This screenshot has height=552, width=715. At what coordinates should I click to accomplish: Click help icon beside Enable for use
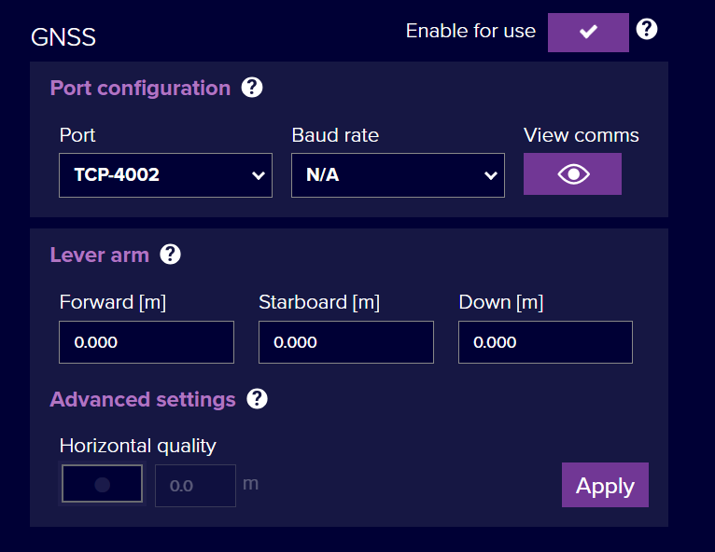647,30
